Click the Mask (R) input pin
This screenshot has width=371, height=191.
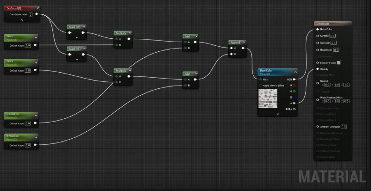(70, 32)
